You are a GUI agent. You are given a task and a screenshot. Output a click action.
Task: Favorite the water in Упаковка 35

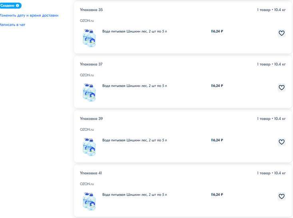pyautogui.click(x=281, y=33)
